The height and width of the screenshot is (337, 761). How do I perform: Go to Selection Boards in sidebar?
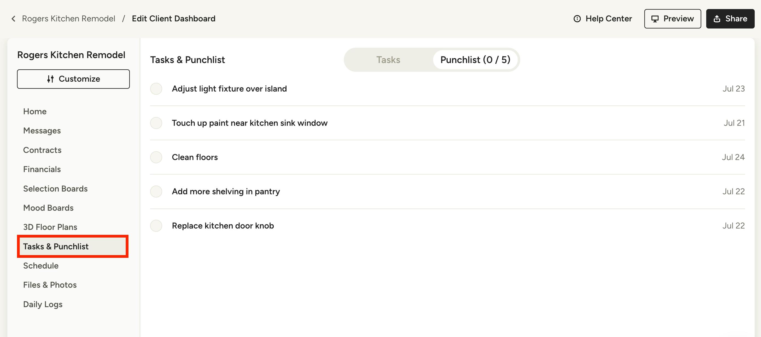click(x=55, y=189)
